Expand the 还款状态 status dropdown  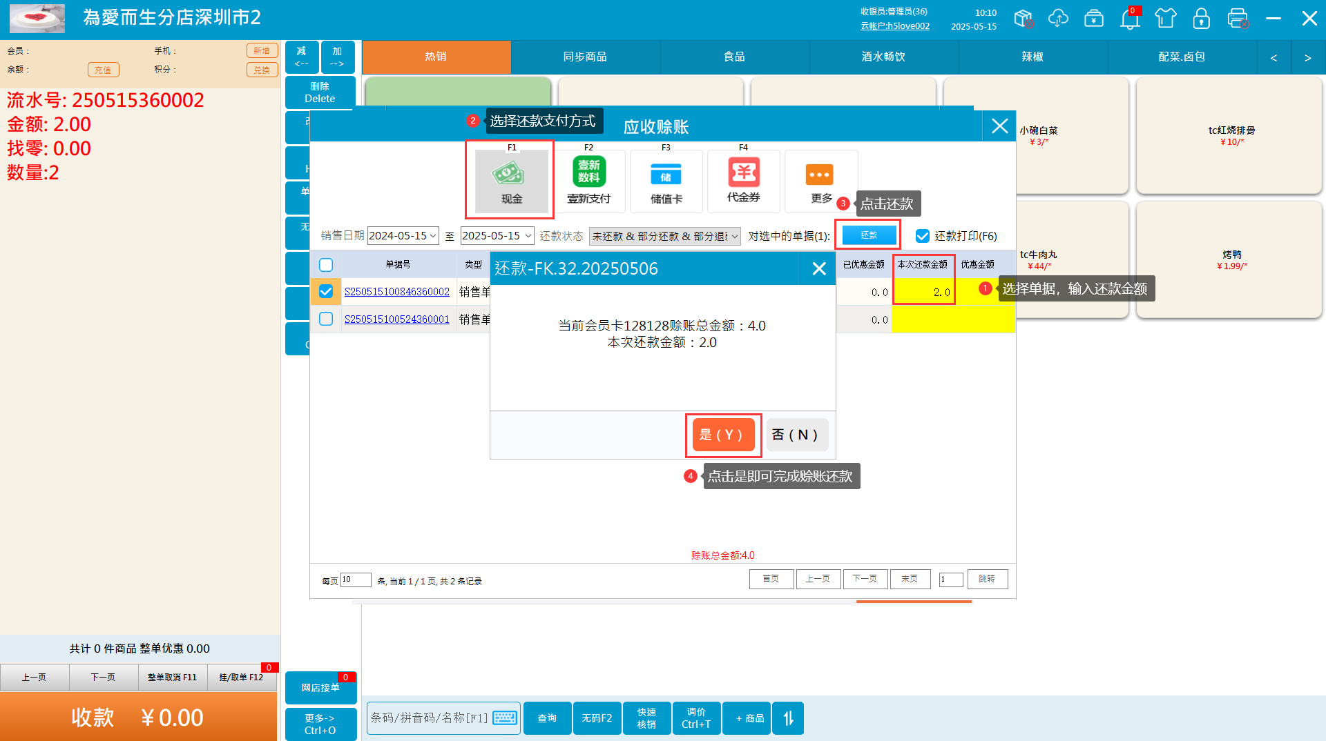pyautogui.click(x=734, y=236)
